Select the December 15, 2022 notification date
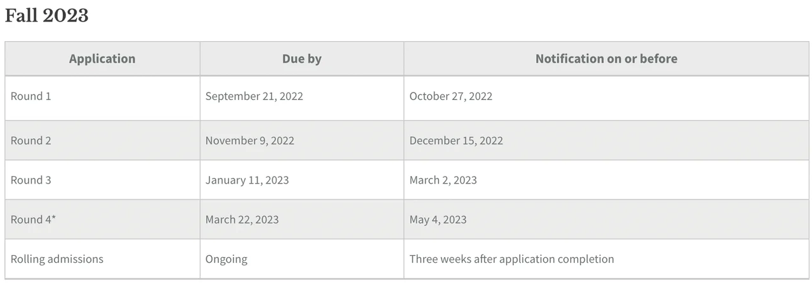Screen dimensions: 812x283 click(x=455, y=141)
